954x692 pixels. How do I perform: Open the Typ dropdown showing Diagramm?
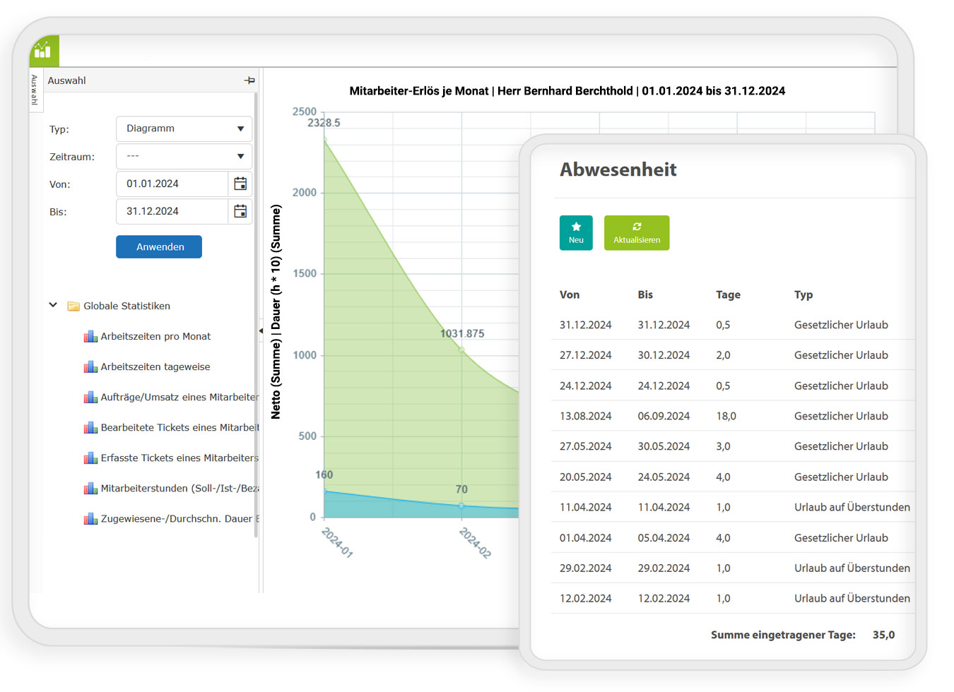pyautogui.click(x=184, y=129)
